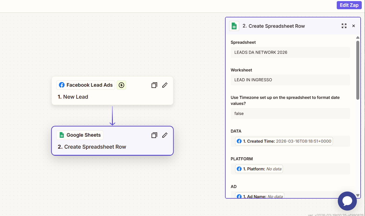Click the PLATFORM field label
The width and height of the screenshot is (365, 216).
pos(242,159)
